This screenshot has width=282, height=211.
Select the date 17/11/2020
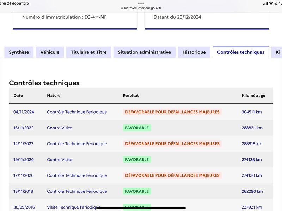24,175
